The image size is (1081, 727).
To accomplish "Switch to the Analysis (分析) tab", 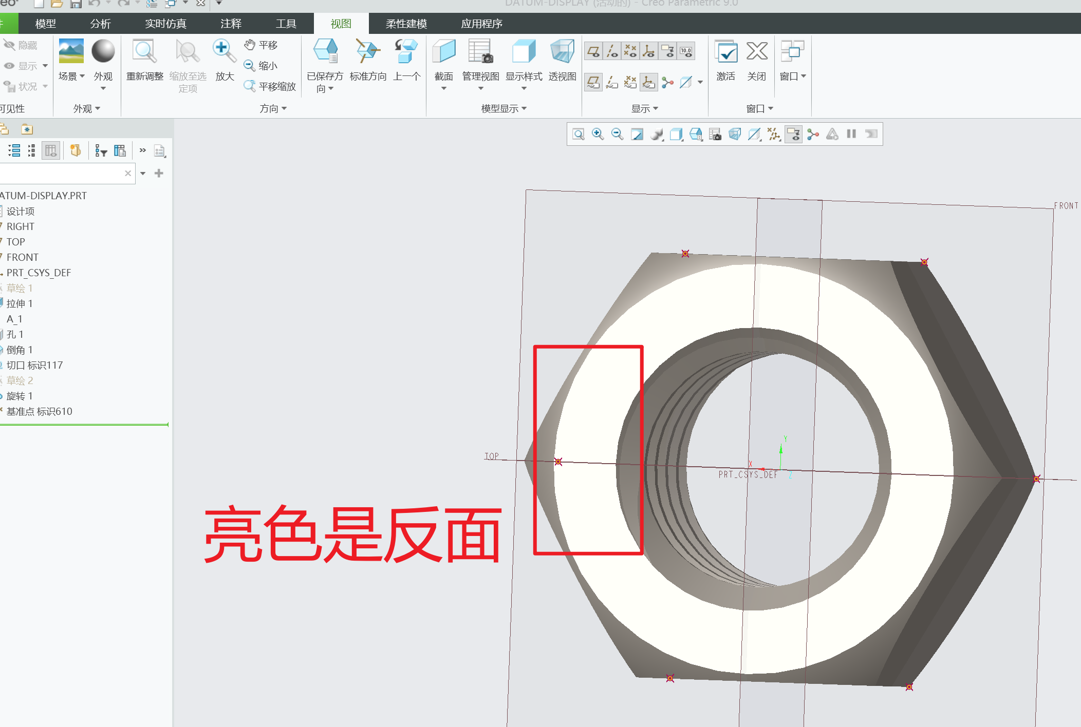I will (x=100, y=24).
